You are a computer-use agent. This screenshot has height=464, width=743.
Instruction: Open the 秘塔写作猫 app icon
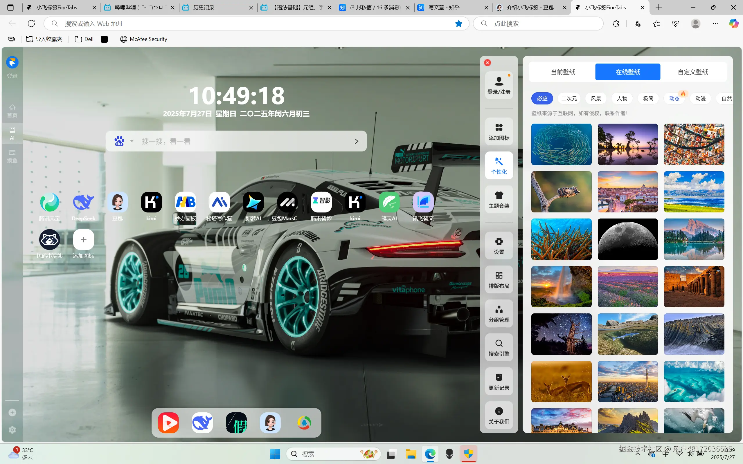[219, 202]
